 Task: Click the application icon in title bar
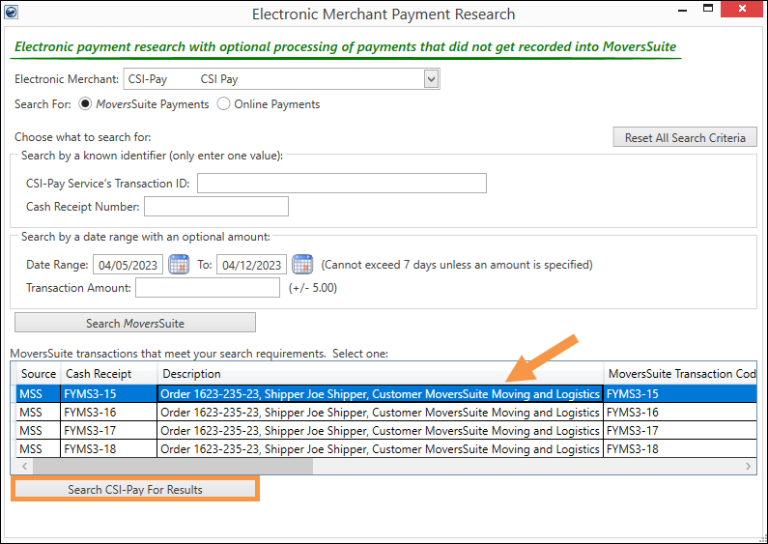click(x=11, y=12)
